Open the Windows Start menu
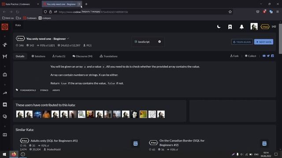This screenshot has height=158, width=282. [4, 154]
